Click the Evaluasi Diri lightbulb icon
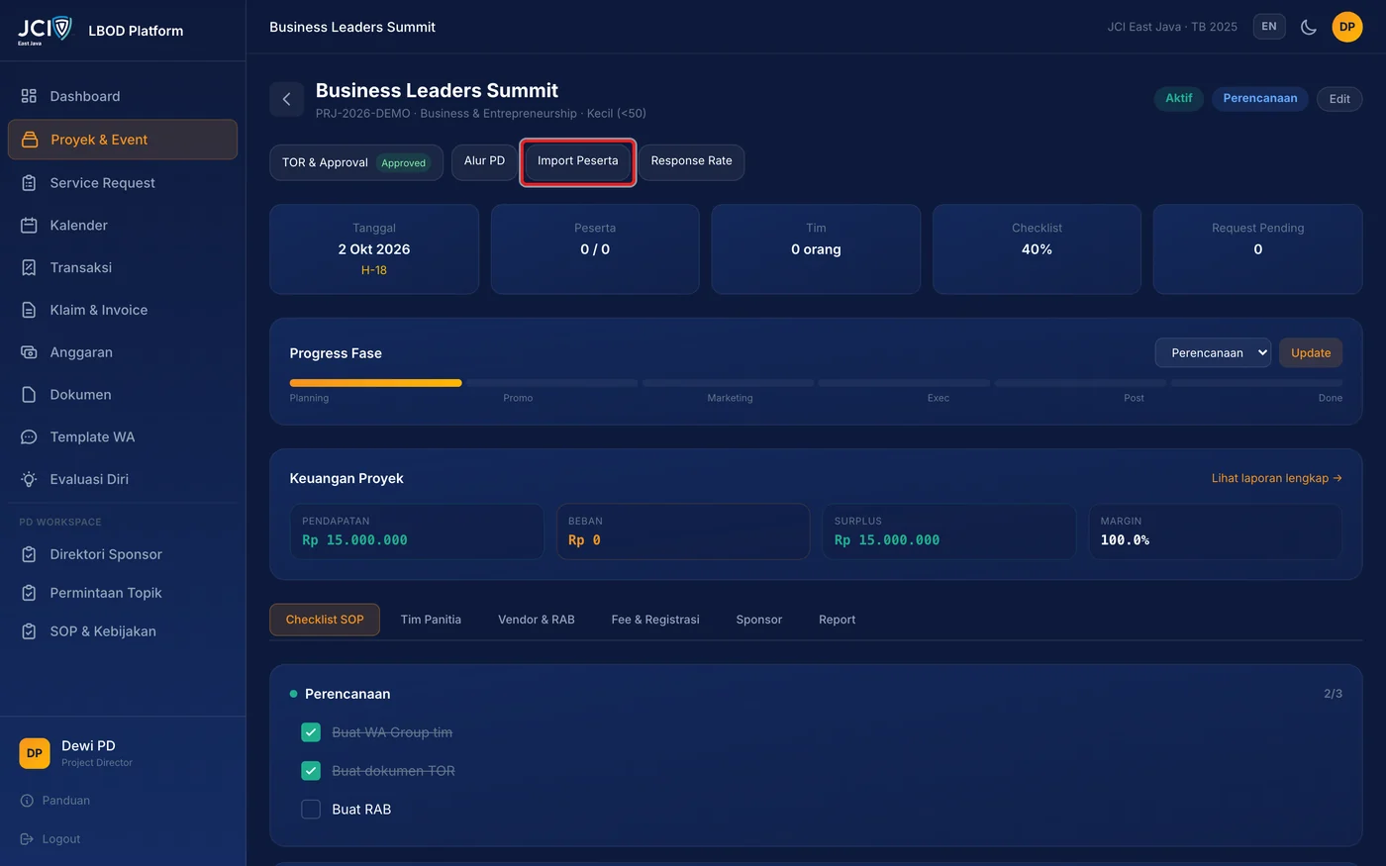Viewport: 1386px width, 866px height. click(29, 479)
